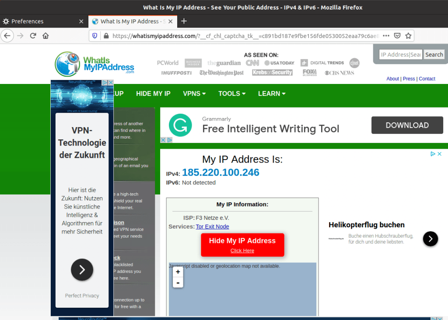
Task: Click the NeuroRouting brain banner image
Action: [82, 97]
